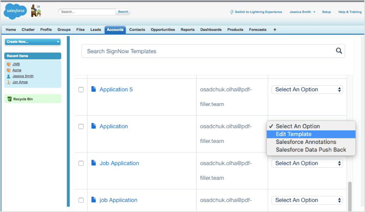Viewport: 365px width, 212px height.
Task: Choose Edit Template from the open menu
Action: point(294,134)
